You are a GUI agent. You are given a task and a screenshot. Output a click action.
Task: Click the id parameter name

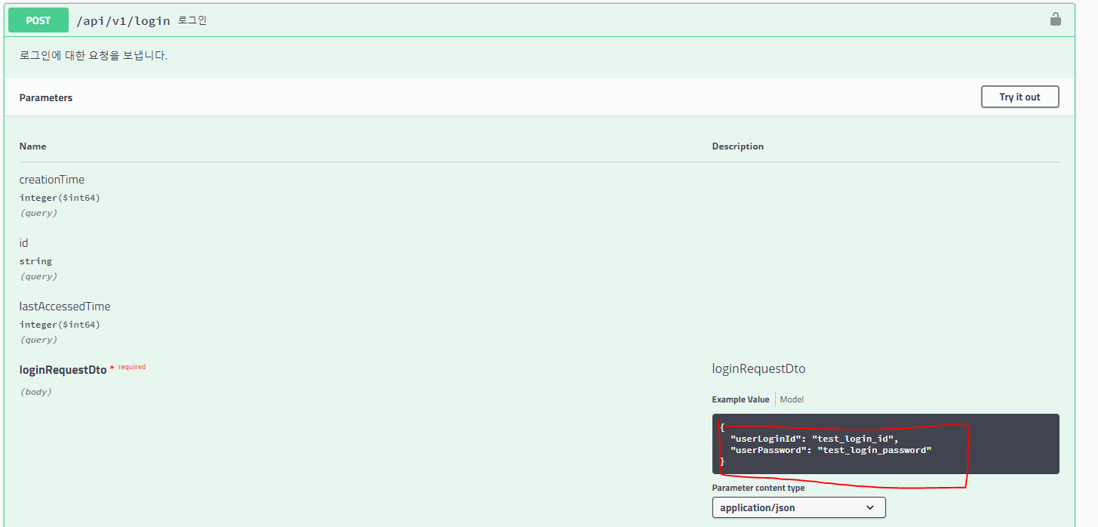tap(24, 243)
